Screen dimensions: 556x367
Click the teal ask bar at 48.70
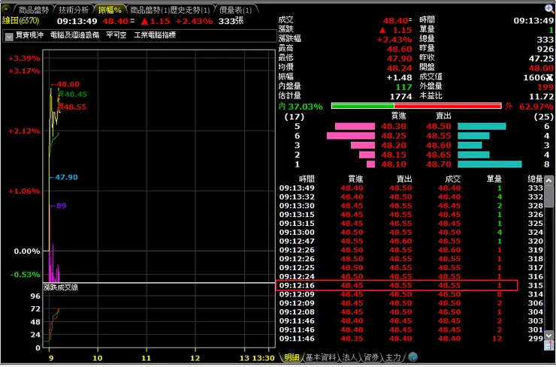(490, 164)
